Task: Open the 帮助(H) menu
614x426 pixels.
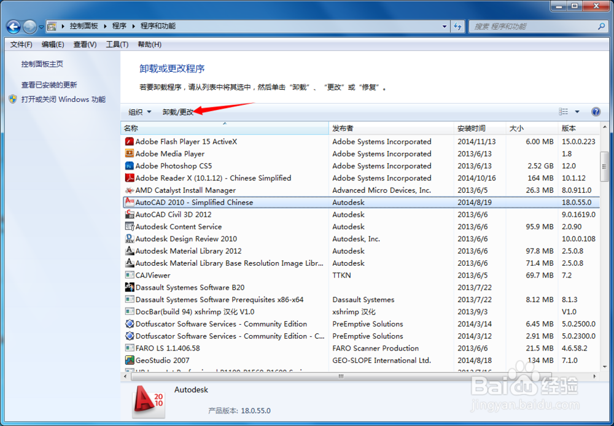Action: pyautogui.click(x=150, y=45)
